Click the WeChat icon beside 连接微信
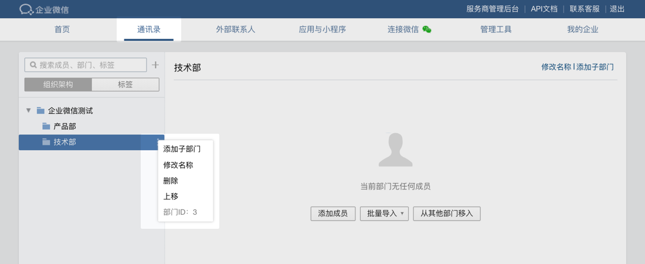645x264 pixels. [x=426, y=30]
